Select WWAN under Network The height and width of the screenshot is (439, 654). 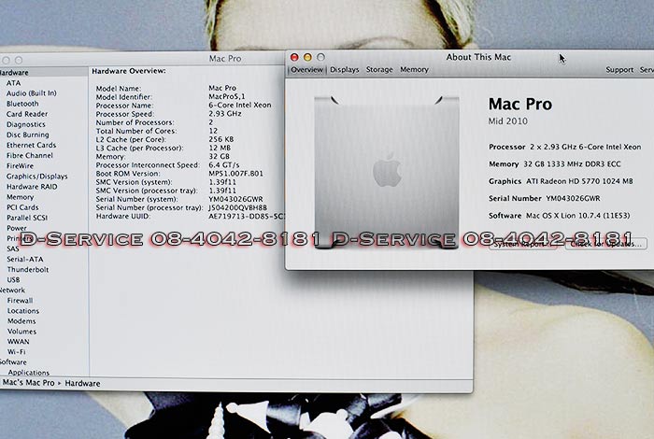click(18, 342)
